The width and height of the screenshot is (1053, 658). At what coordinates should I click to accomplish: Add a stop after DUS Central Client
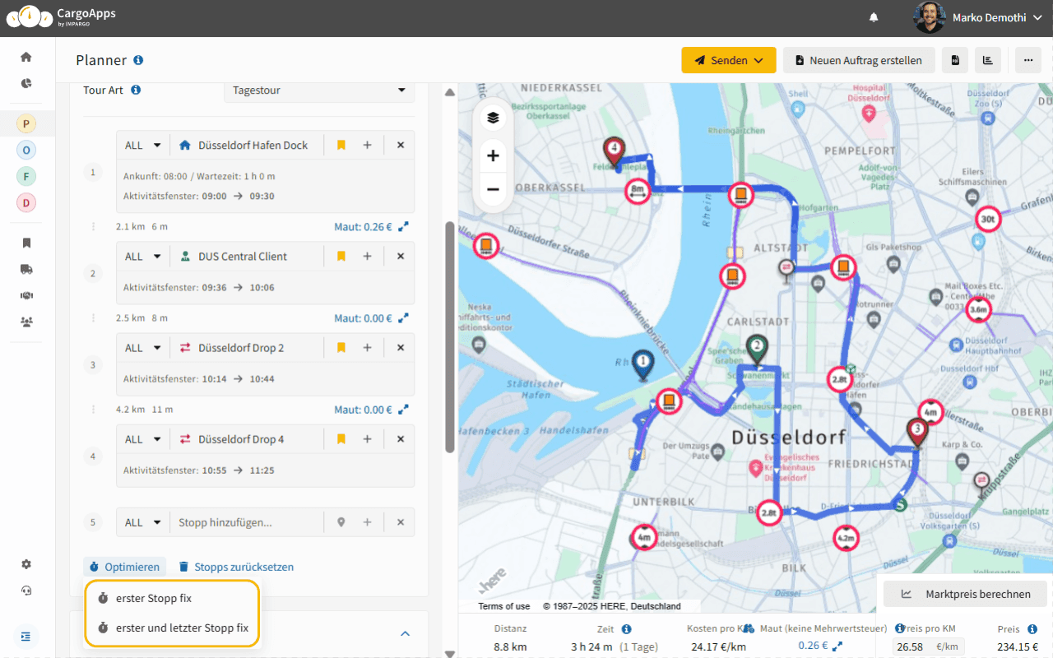point(368,256)
